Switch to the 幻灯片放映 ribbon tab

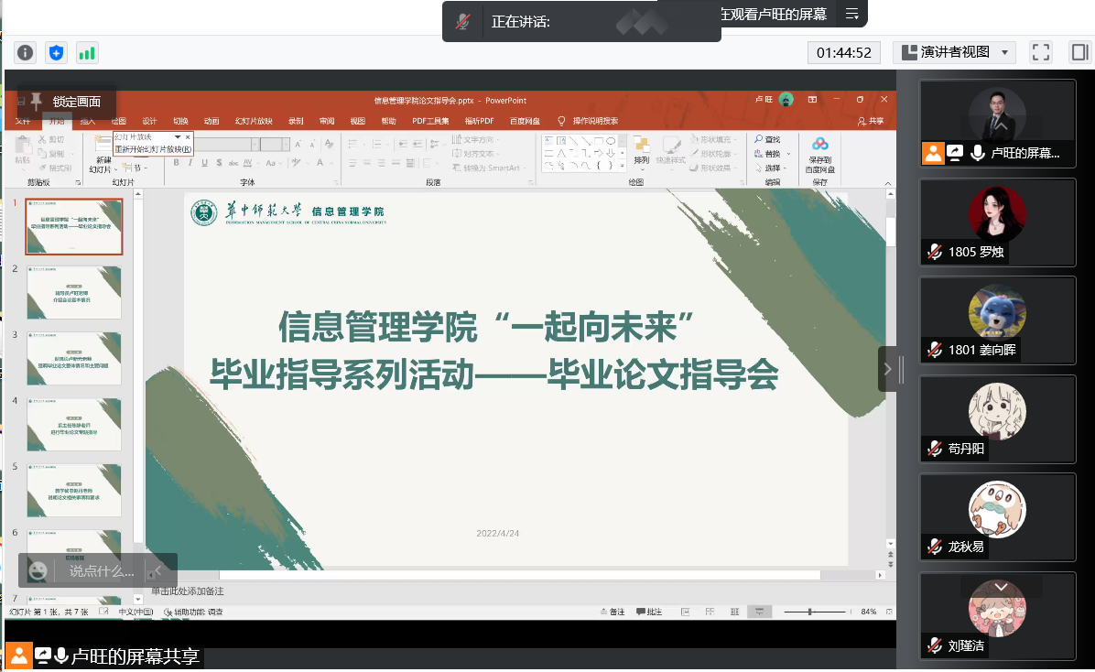click(x=254, y=121)
